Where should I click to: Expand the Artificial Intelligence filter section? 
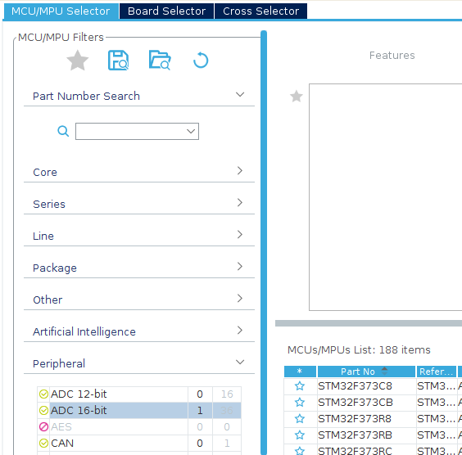pos(240,331)
